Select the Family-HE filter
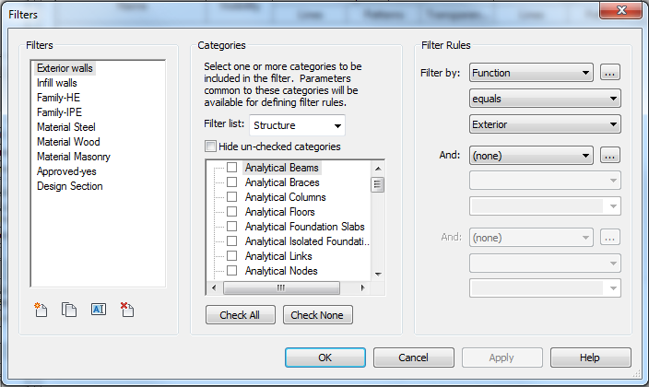Image resolution: width=649 pixels, height=387 pixels. pos(58,98)
